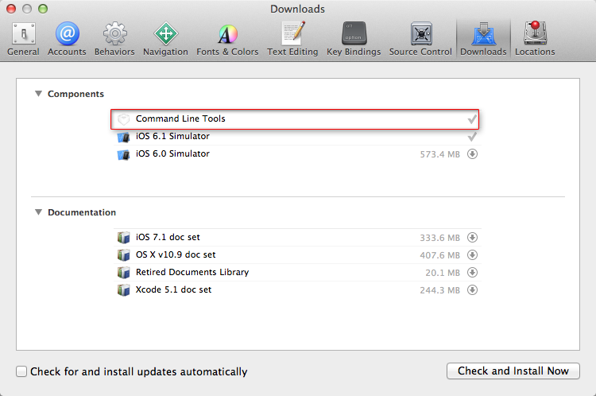The image size is (596, 396).
Task: Open the Key Bindings preferences pane
Action: 354,39
